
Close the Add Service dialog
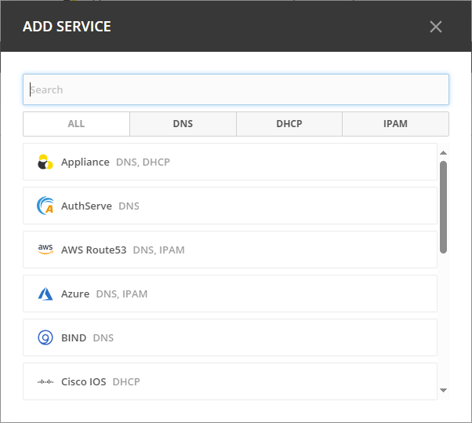tap(436, 27)
